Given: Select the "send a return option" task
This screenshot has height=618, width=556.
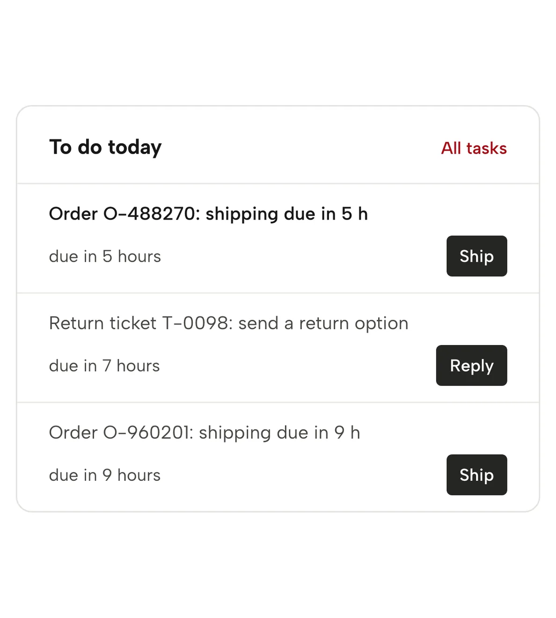Looking at the screenshot, I should [228, 324].
